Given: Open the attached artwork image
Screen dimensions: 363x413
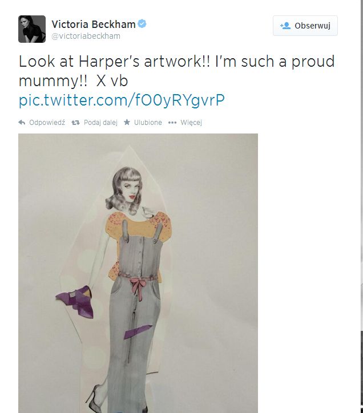Looking at the screenshot, I should [x=138, y=273].
